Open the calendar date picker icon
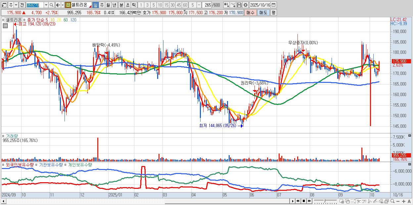The height and width of the screenshot is (205, 413). [x=273, y=5]
